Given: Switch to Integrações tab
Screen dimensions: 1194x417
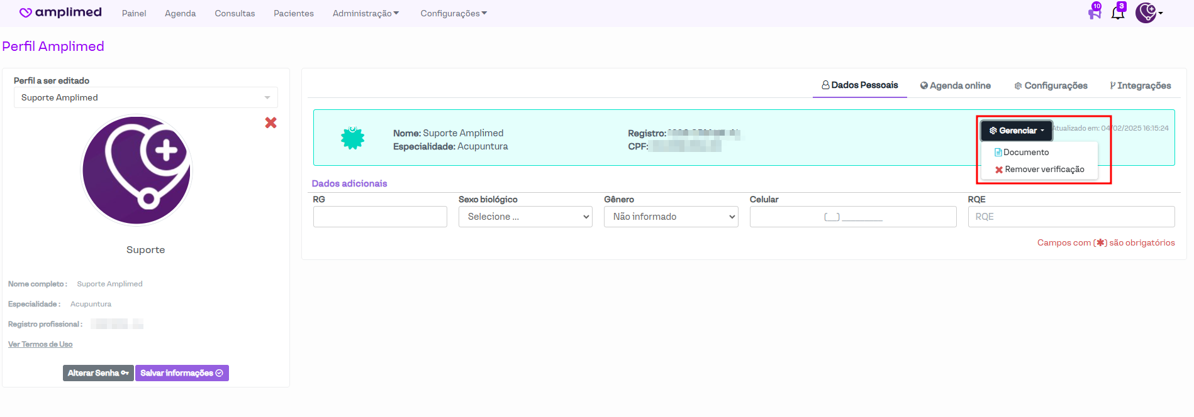Looking at the screenshot, I should point(1140,85).
